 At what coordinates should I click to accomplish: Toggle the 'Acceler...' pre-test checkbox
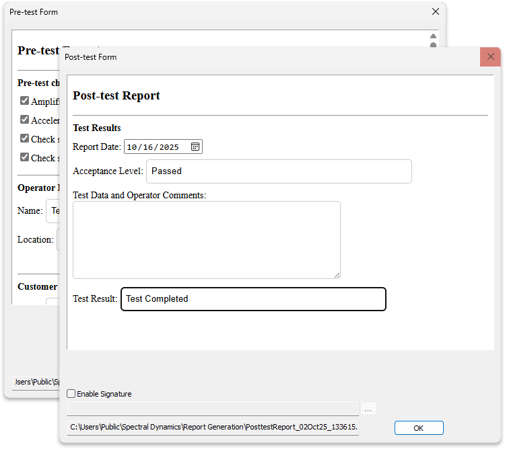pos(24,120)
